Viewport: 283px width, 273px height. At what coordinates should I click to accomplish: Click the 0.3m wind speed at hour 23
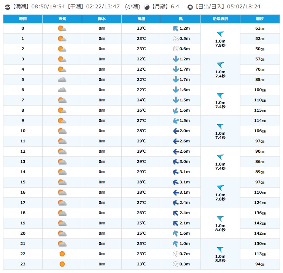pyautogui.click(x=184, y=264)
